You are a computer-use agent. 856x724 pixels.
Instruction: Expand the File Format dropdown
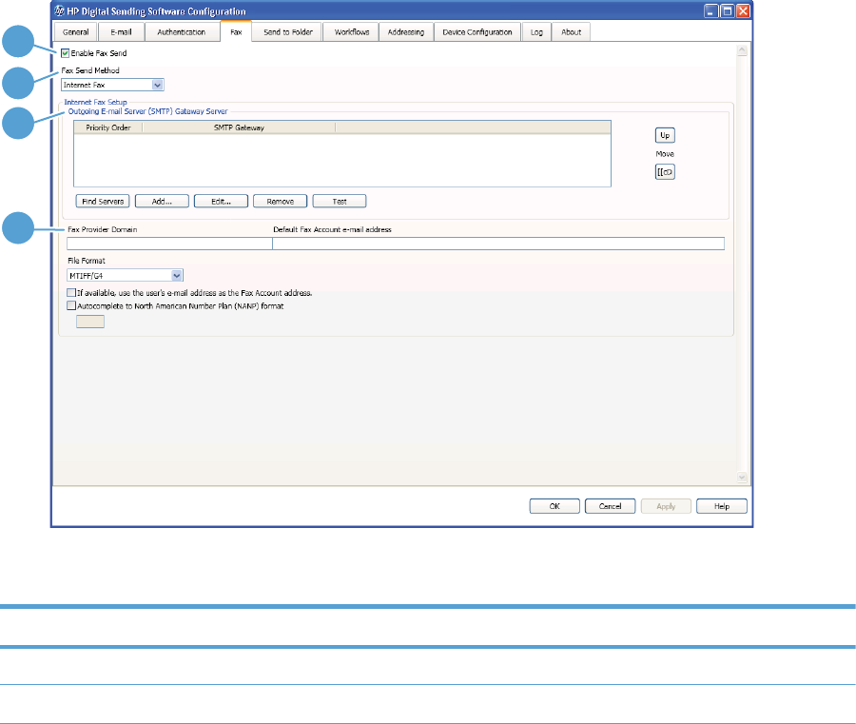(125, 276)
